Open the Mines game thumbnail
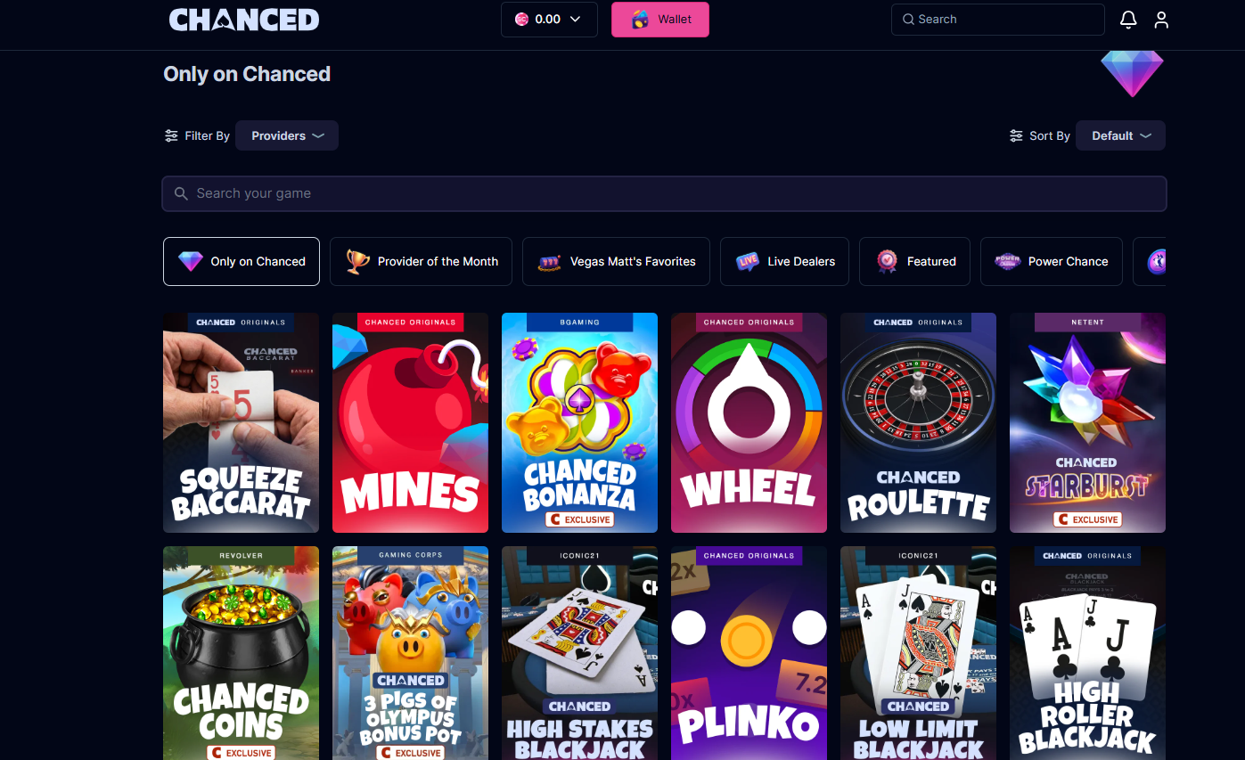 (x=410, y=422)
